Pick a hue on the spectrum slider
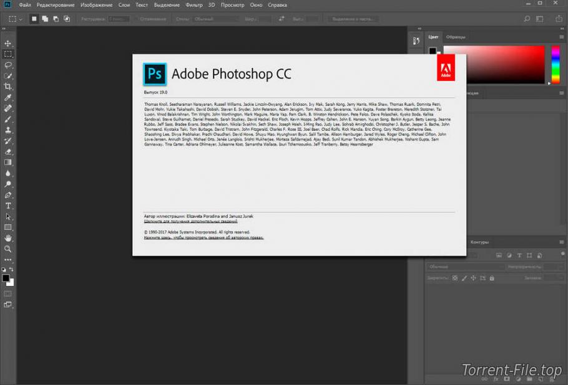The image size is (568, 385). click(556, 65)
